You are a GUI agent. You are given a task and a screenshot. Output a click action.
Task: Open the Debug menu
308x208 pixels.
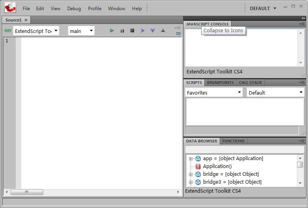74,8
